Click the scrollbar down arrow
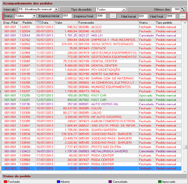The width and height of the screenshot is (188, 184). coord(185,172)
